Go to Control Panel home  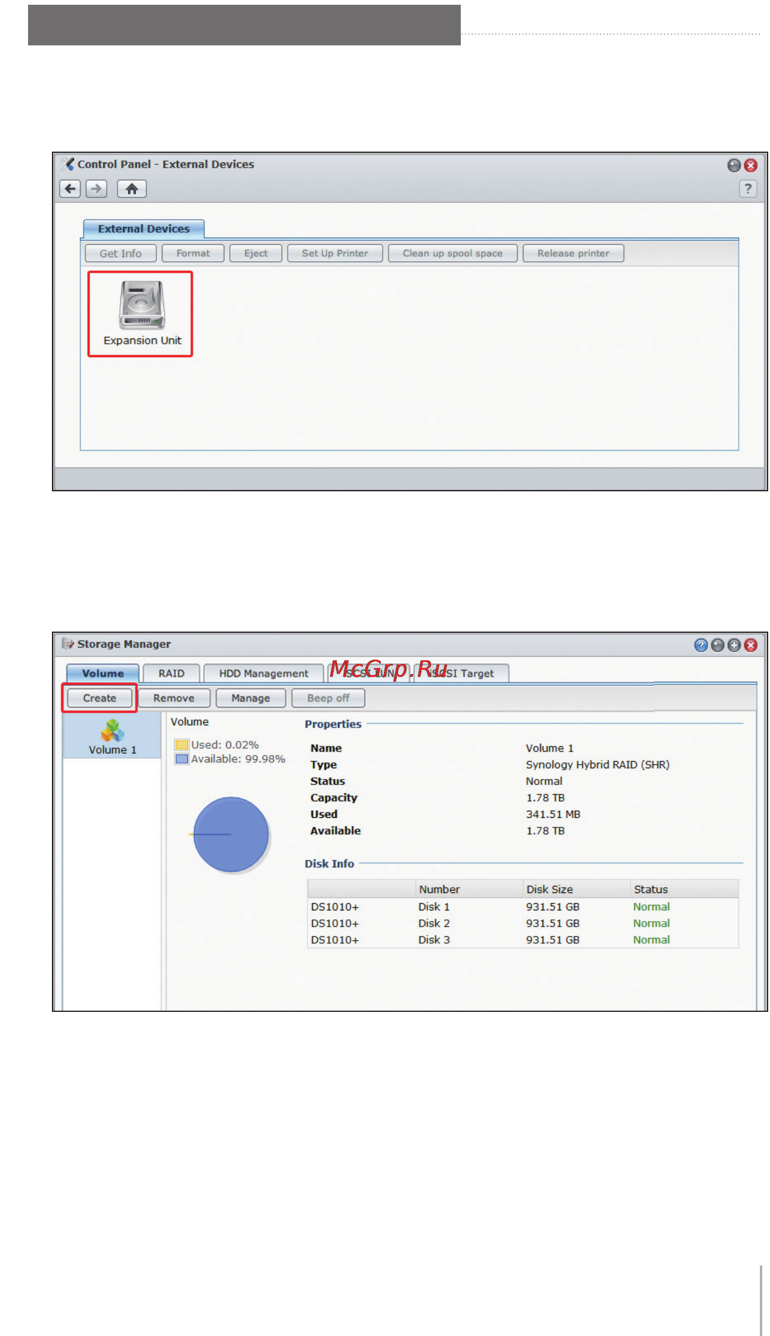point(132,189)
